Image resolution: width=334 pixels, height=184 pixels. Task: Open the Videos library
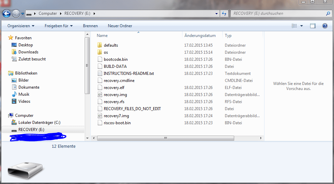24,101
